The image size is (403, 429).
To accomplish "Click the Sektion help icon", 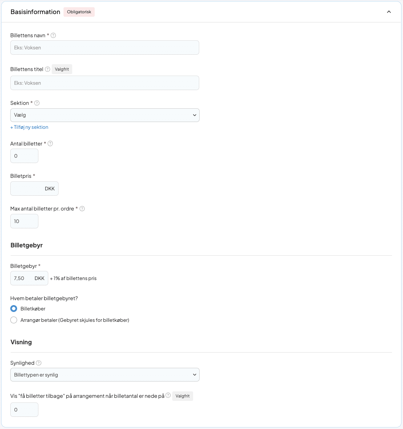I will pos(37,103).
